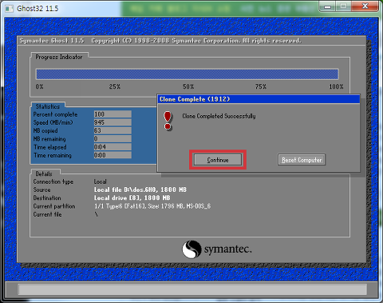
Task: Click the 75% progress marker label
Action: pos(261,86)
